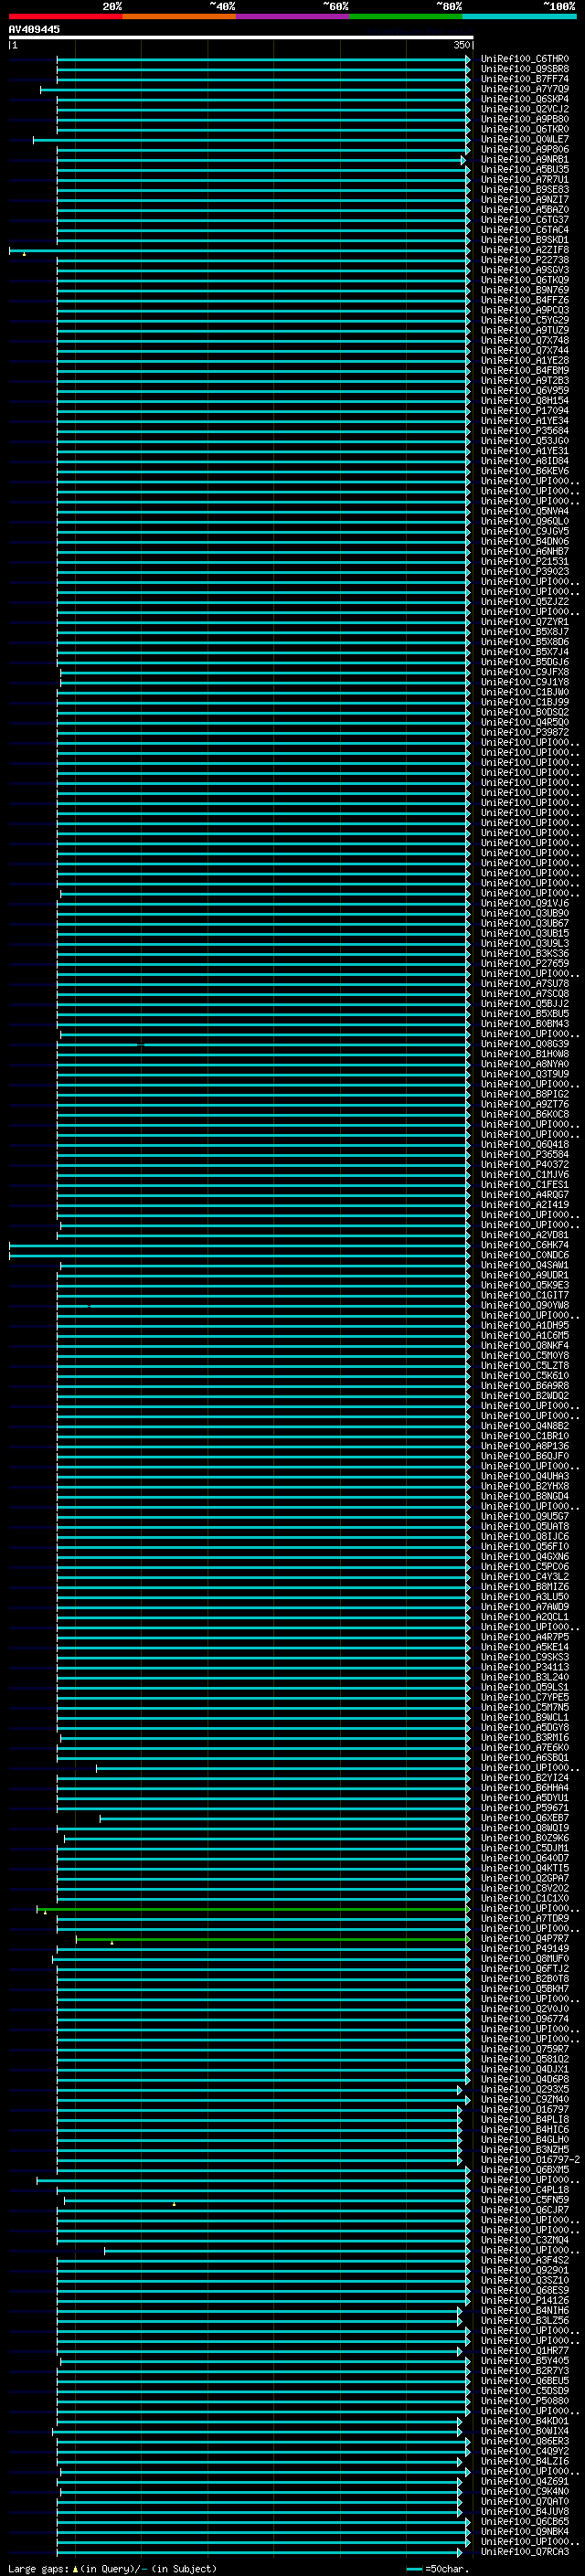Select the UniRef100_P39023 label
This screenshot has width=585, height=2576.
(525, 571)
